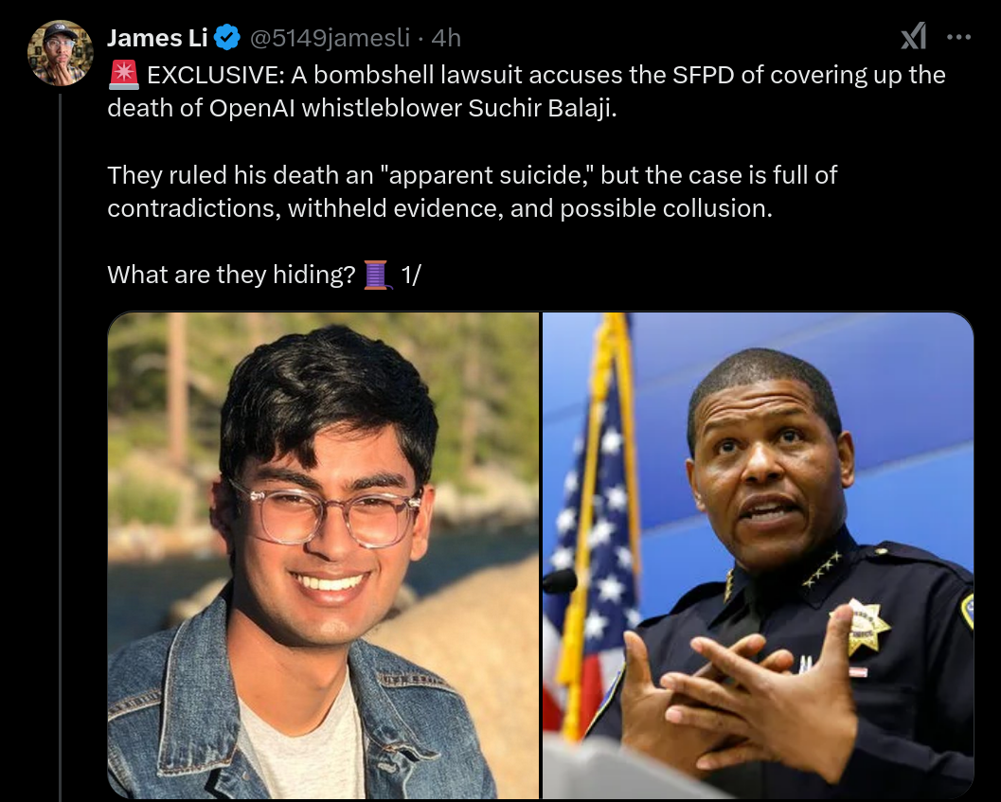Open the left photo of smiling man
The width and height of the screenshot is (1001, 802).
point(323,555)
